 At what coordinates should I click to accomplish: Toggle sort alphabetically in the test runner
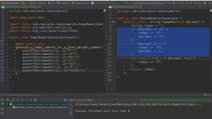point(13,100)
